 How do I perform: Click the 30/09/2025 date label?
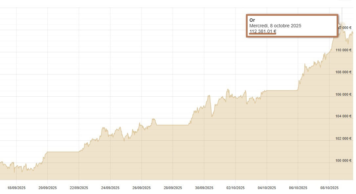click(204, 188)
